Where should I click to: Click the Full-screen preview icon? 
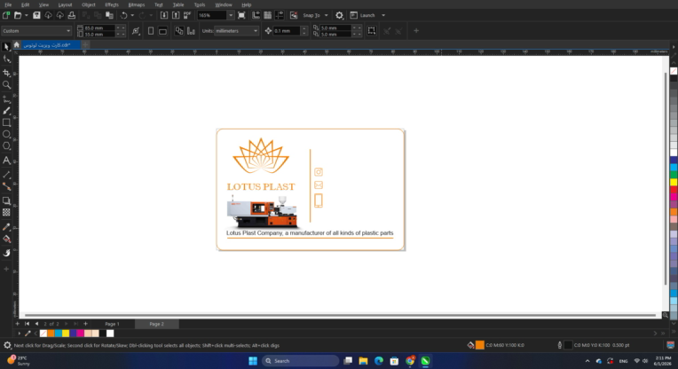click(241, 15)
